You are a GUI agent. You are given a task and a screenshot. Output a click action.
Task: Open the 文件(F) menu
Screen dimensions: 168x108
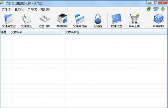(x=6, y=10)
